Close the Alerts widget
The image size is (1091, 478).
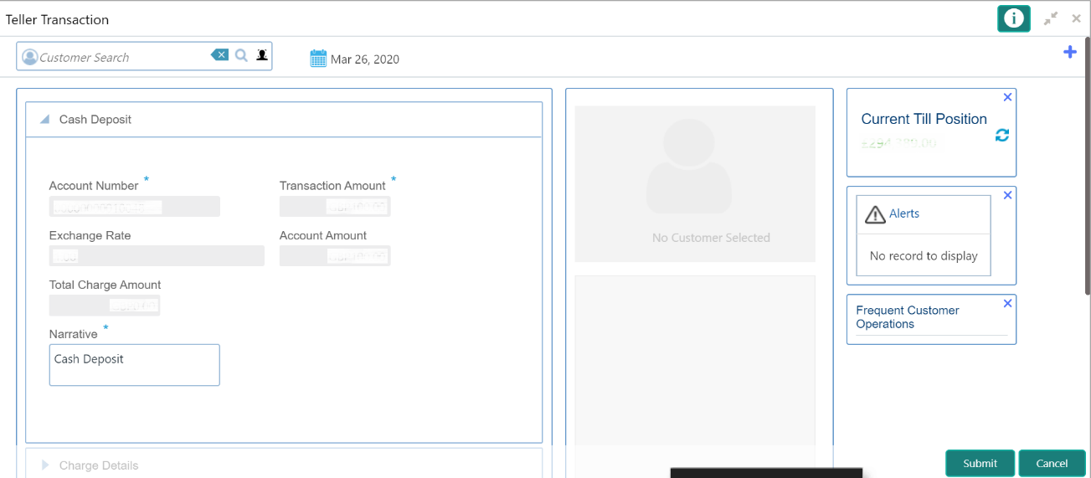(x=1007, y=195)
